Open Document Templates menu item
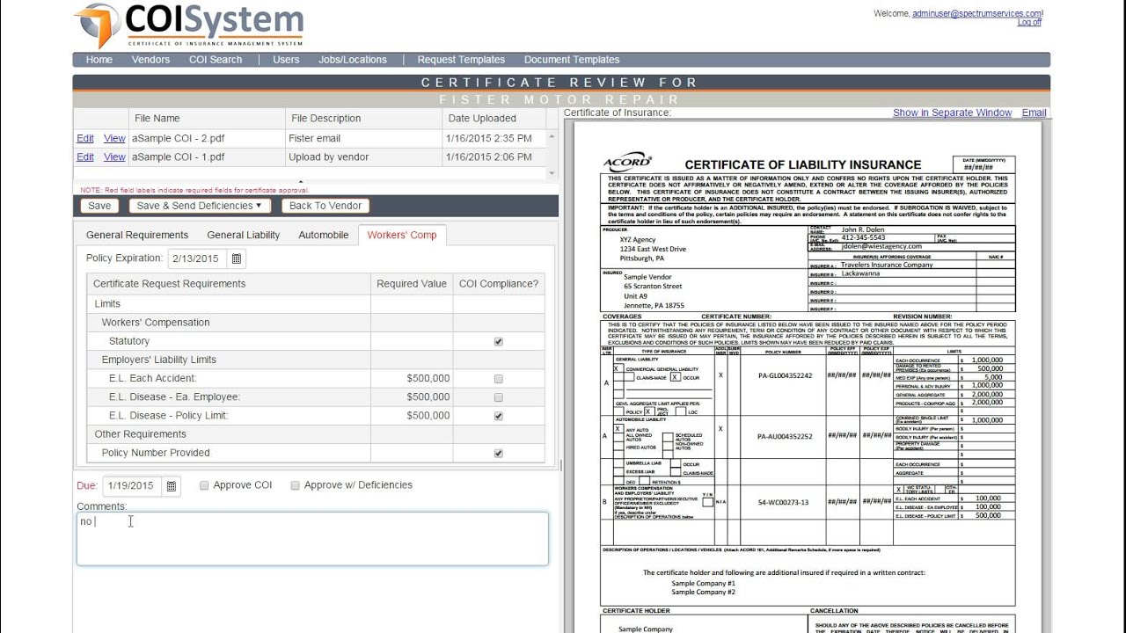This screenshot has height=633, width=1126. 572,60
